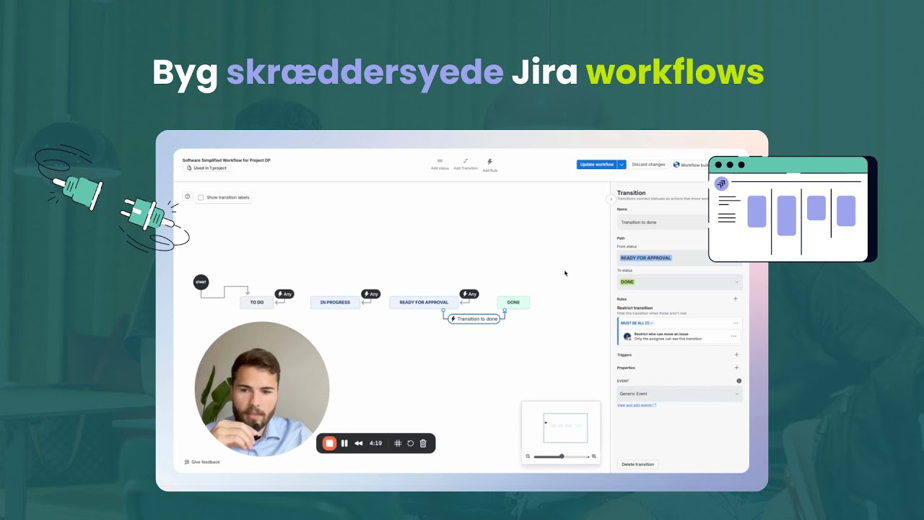Click the Update workflow button
Screen dimensions: 924x520
coord(597,165)
